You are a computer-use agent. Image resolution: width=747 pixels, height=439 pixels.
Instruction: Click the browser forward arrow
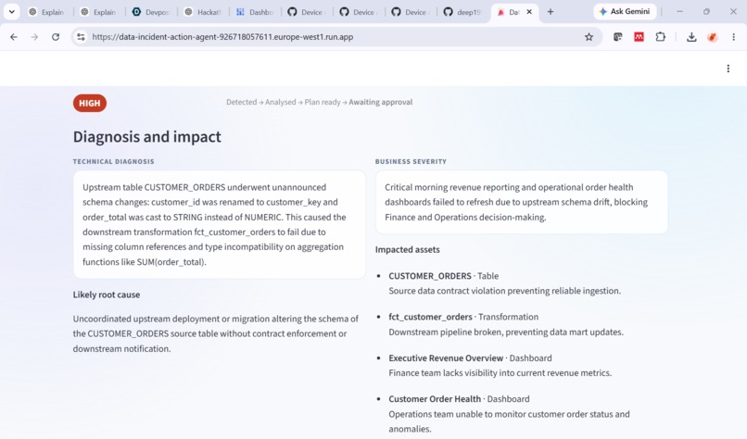coord(34,37)
